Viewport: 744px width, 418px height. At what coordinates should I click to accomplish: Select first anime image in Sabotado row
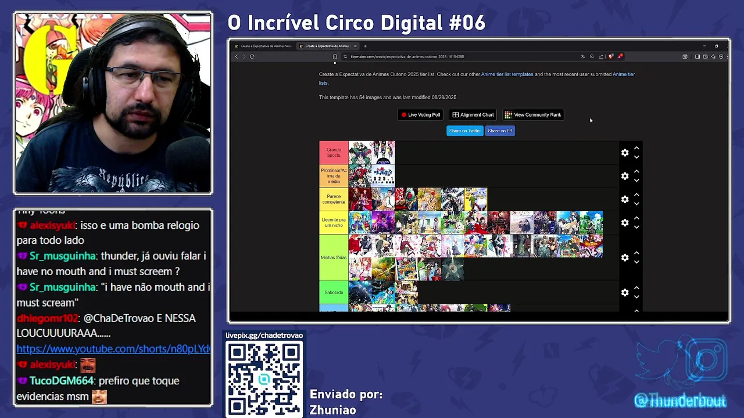point(360,293)
